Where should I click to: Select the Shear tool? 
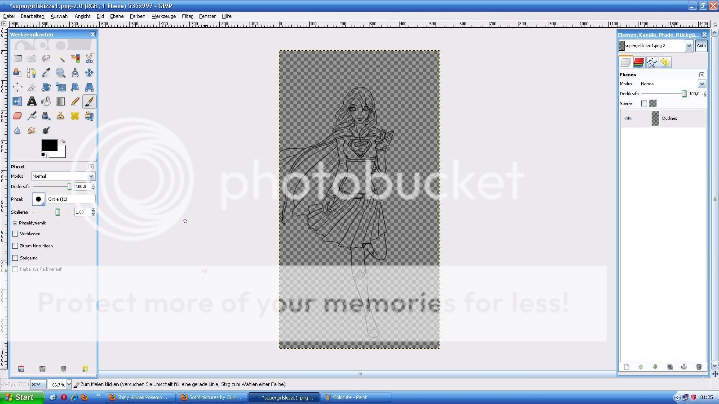[75, 87]
